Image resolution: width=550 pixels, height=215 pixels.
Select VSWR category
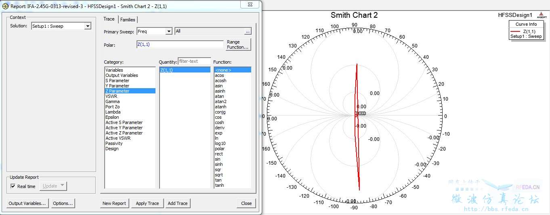point(129,96)
